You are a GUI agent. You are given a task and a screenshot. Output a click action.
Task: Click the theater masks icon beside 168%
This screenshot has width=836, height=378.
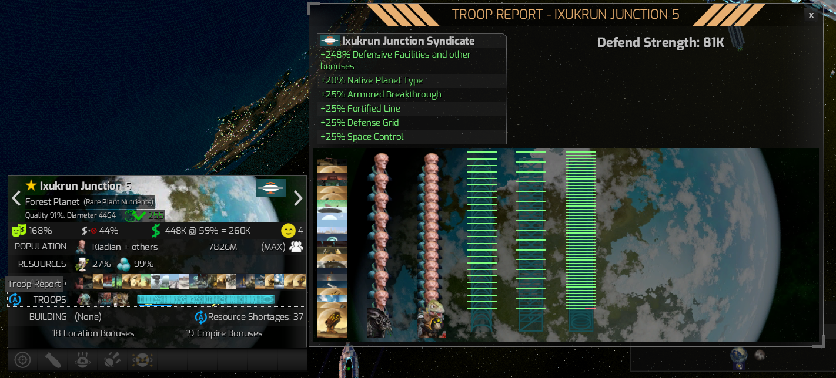19,230
